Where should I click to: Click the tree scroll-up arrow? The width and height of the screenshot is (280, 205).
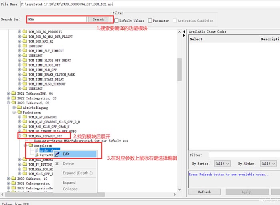pyautogui.click(x=180, y=32)
